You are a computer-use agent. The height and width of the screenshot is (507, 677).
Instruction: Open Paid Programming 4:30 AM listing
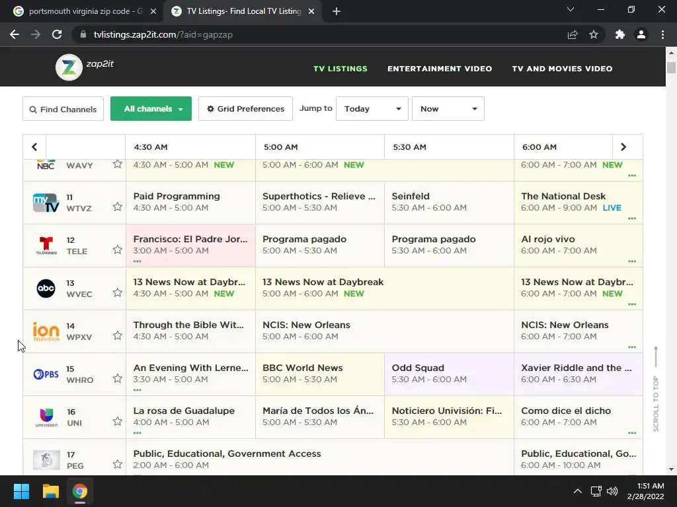pyautogui.click(x=190, y=202)
